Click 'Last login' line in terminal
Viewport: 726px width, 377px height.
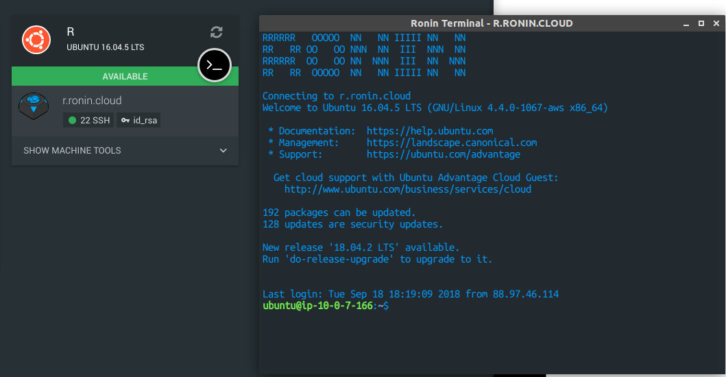point(411,294)
